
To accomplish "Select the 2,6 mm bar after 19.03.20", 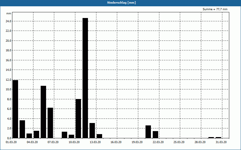I will 148,132.
